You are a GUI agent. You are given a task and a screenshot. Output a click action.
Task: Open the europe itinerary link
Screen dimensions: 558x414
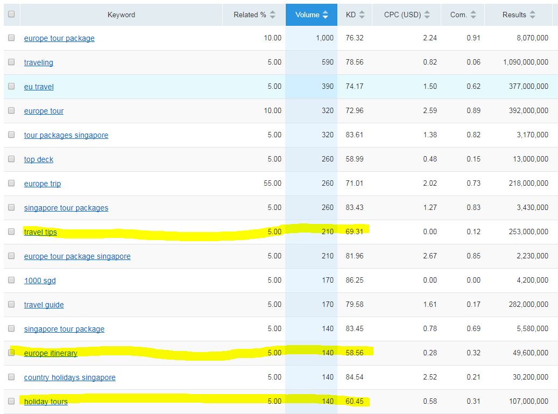coord(51,353)
